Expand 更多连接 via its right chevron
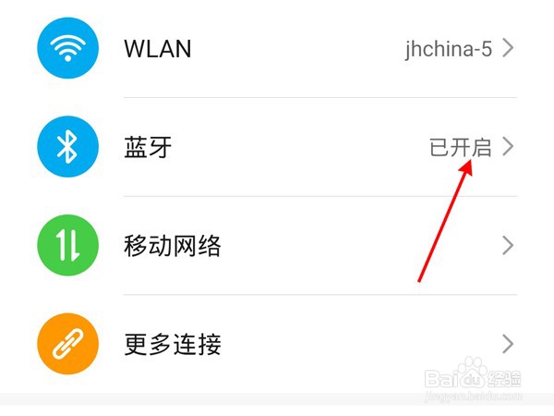Viewport: 554px width, 416px height. (508, 344)
